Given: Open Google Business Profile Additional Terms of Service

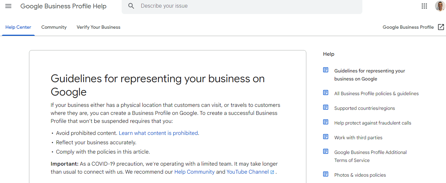Looking at the screenshot, I should pos(370,156).
